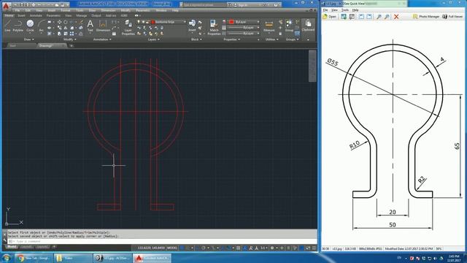
Task: Select the Circle tool
Action: (x=30, y=26)
